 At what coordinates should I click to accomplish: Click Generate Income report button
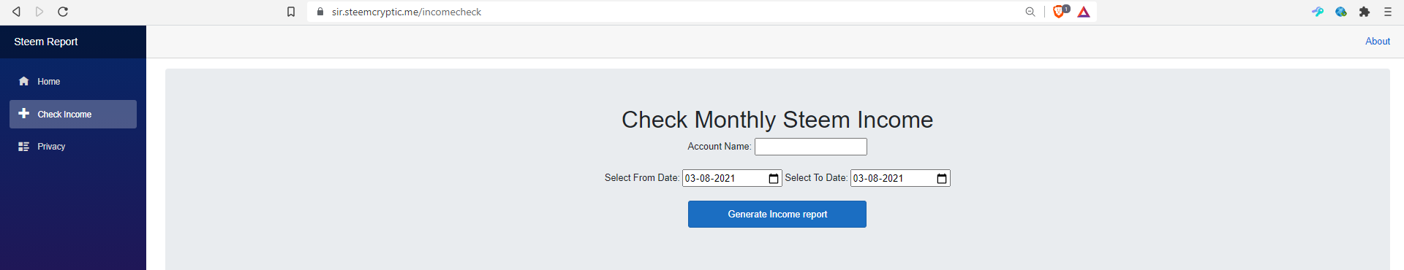[777, 215]
